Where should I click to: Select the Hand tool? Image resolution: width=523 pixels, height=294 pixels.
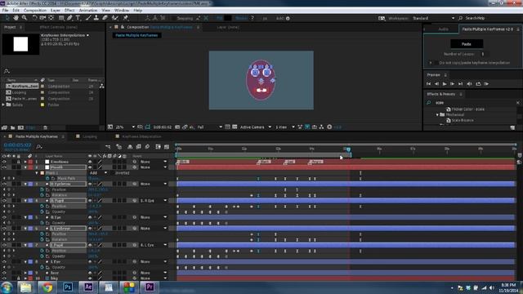(16, 18)
